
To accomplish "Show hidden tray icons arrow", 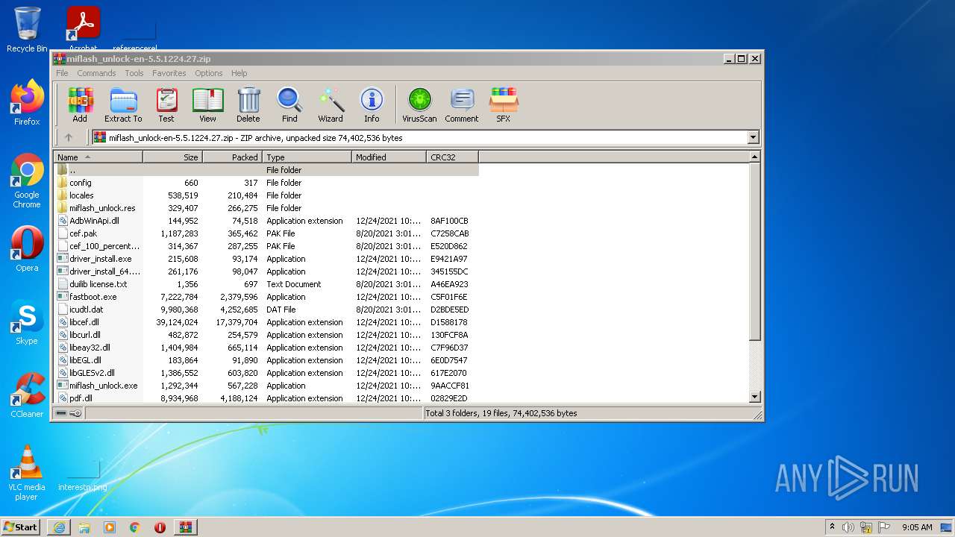I will pos(832,527).
